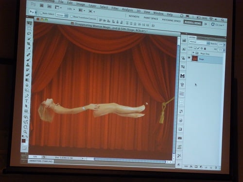The width and height of the screenshot is (243, 182).
Task: Click the foreground color swatch
Action: pyautogui.click(x=24, y=141)
